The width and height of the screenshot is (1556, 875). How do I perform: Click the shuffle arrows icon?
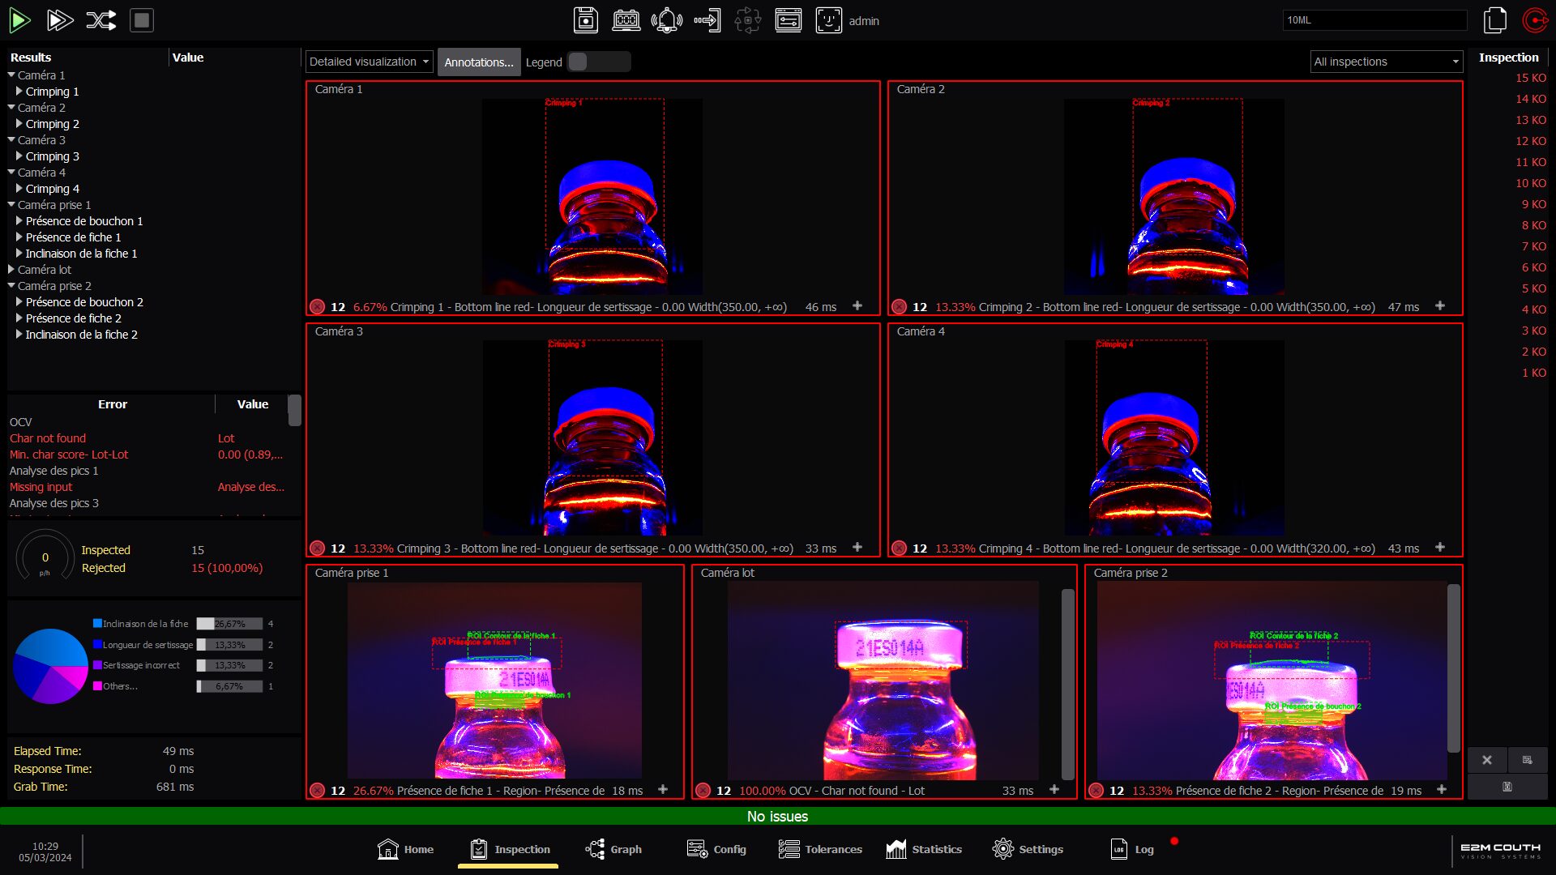click(101, 20)
